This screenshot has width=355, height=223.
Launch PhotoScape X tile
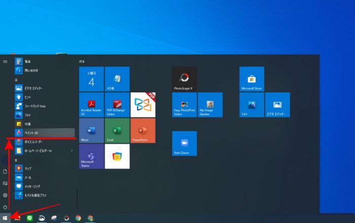tap(185, 79)
